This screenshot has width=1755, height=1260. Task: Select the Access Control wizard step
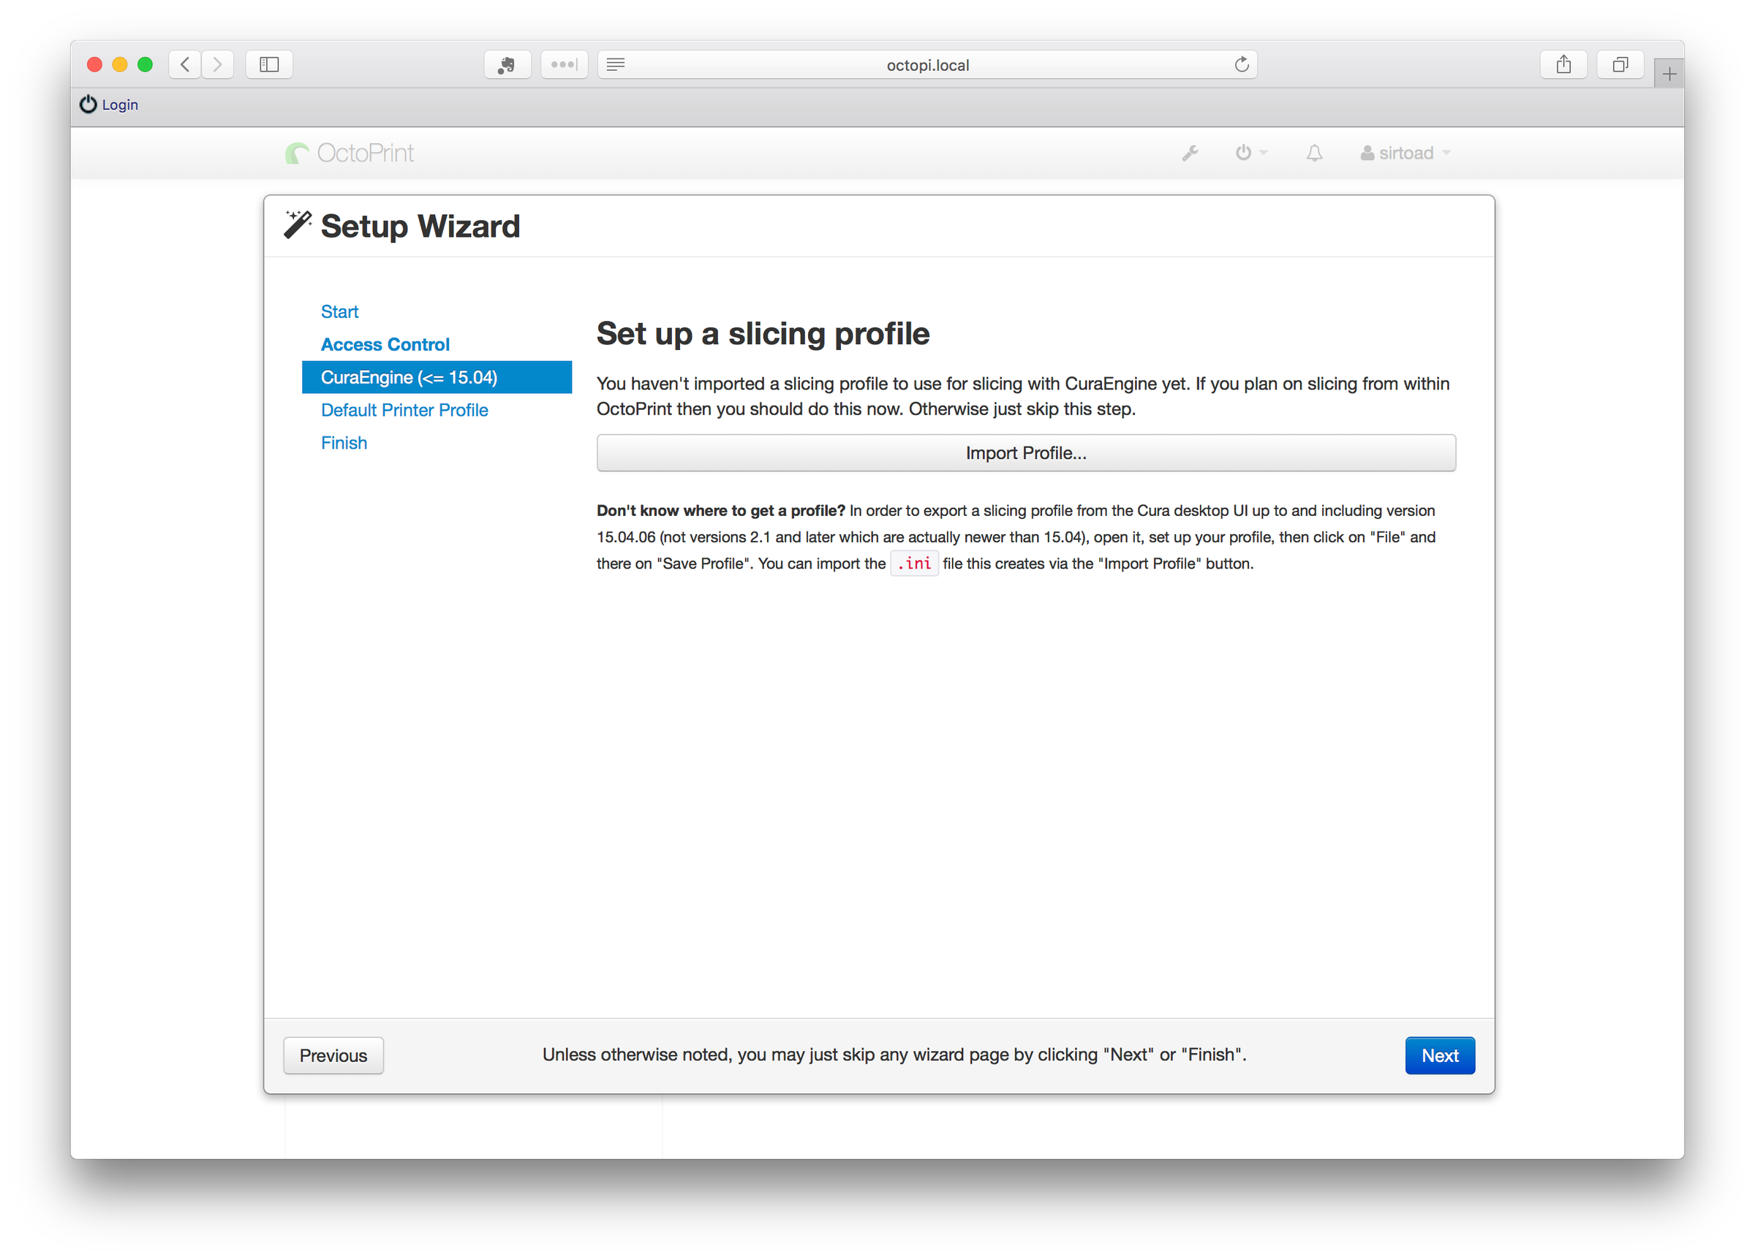point(385,344)
